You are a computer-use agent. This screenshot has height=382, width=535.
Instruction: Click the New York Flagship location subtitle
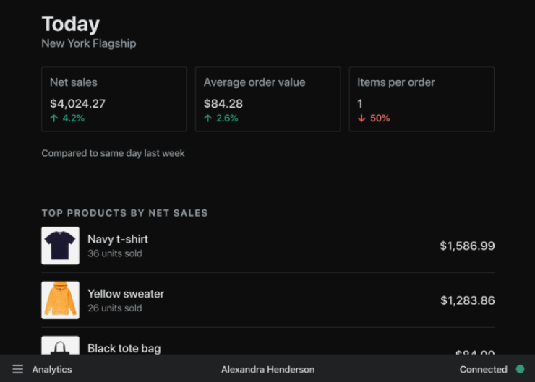[88, 43]
